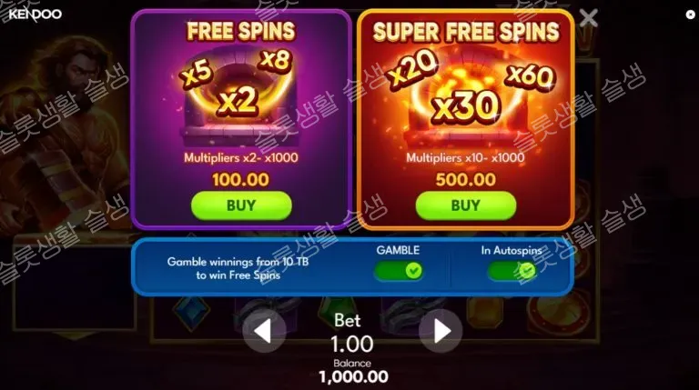Close the bonus buy popup with X
Screen dimensions: 699x390
[x=589, y=18]
